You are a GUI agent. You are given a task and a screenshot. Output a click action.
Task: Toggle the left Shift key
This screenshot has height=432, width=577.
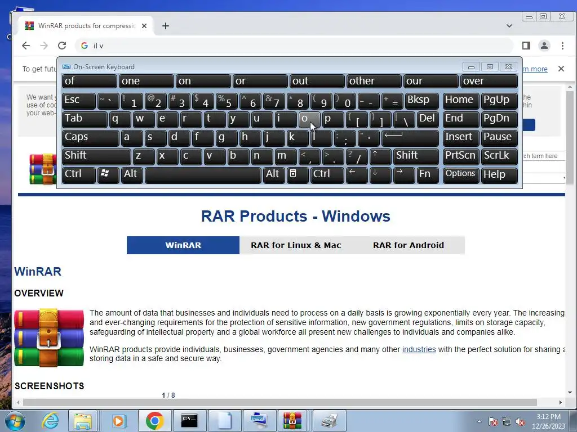click(96, 156)
